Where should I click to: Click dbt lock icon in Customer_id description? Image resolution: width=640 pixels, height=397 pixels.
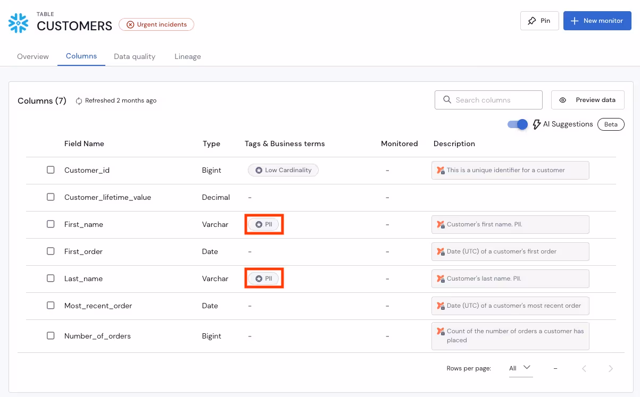pyautogui.click(x=440, y=171)
